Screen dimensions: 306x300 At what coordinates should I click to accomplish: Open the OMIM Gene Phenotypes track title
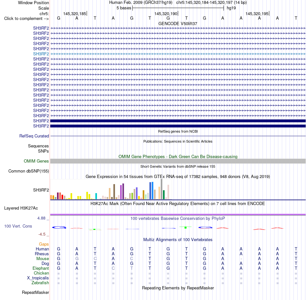178,157
